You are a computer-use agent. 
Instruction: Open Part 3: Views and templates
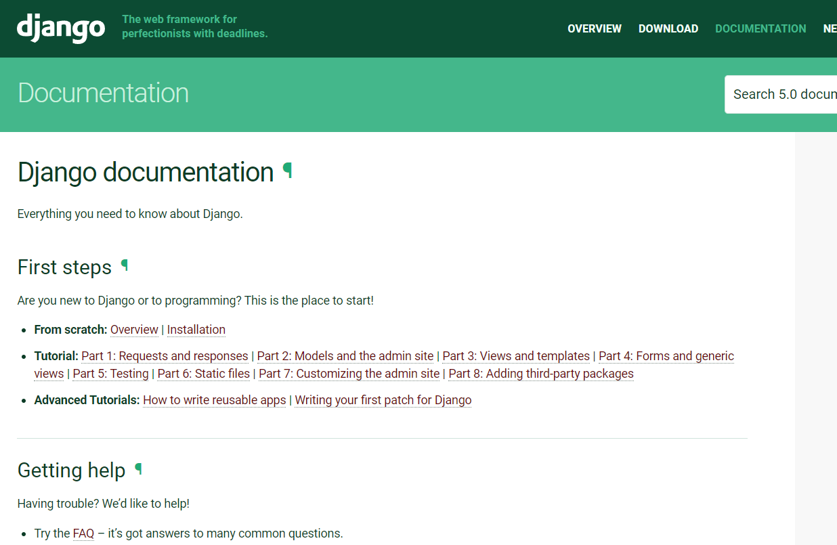(516, 356)
